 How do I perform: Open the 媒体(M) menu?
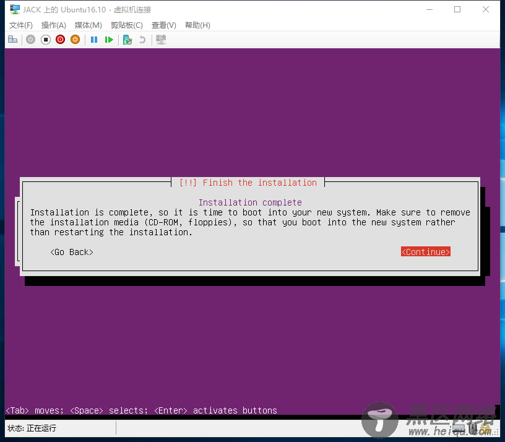[x=88, y=25]
